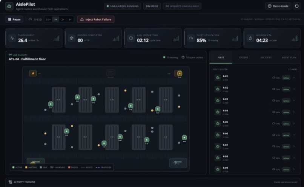The width and height of the screenshot is (304, 187).
Task: Click the Mission ETA card mini bar chart
Action: (294, 38)
